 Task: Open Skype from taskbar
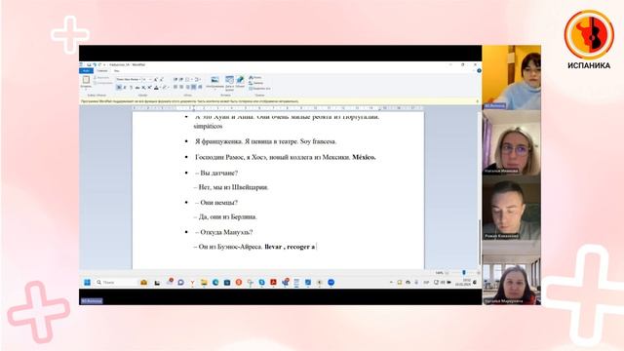pos(261,282)
